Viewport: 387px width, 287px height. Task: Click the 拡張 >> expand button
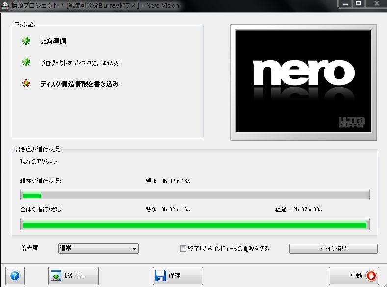click(73, 276)
